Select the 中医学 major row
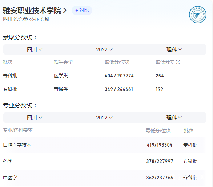The image size is (213, 187). 104,178
